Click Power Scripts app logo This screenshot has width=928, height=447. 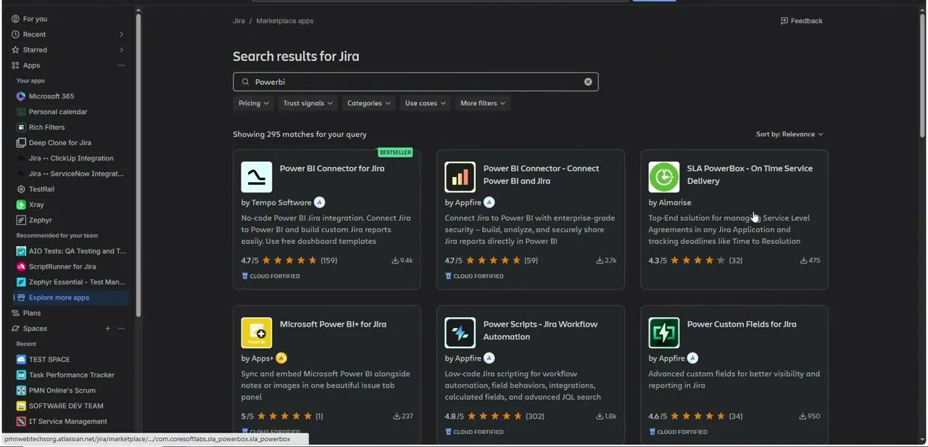(x=460, y=333)
